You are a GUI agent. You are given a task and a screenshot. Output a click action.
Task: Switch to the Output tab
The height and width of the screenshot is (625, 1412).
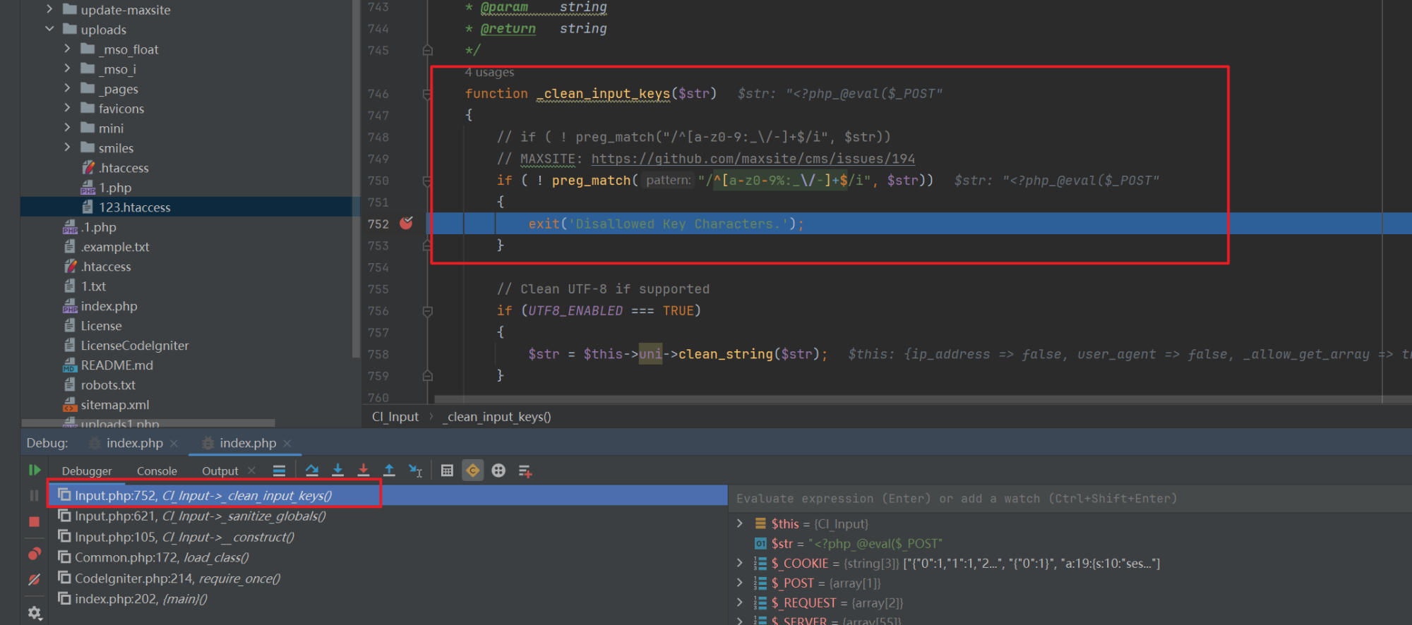[x=220, y=471]
